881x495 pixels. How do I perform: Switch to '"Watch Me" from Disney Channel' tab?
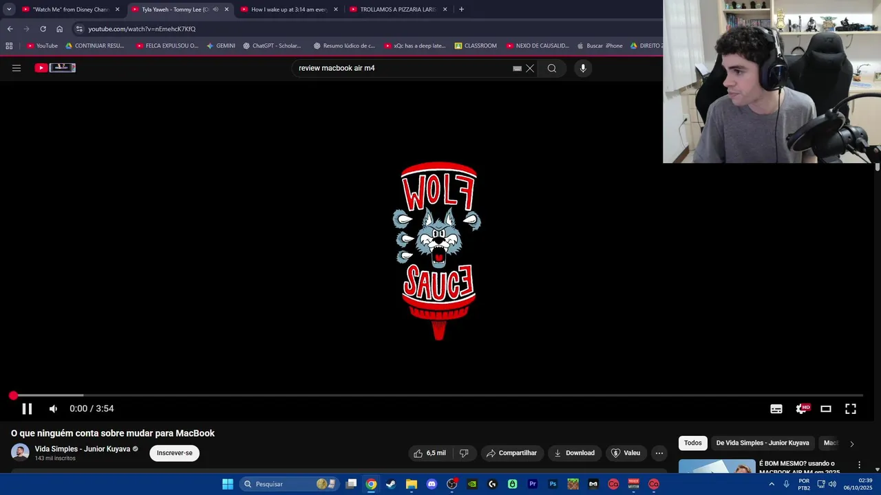click(71, 10)
